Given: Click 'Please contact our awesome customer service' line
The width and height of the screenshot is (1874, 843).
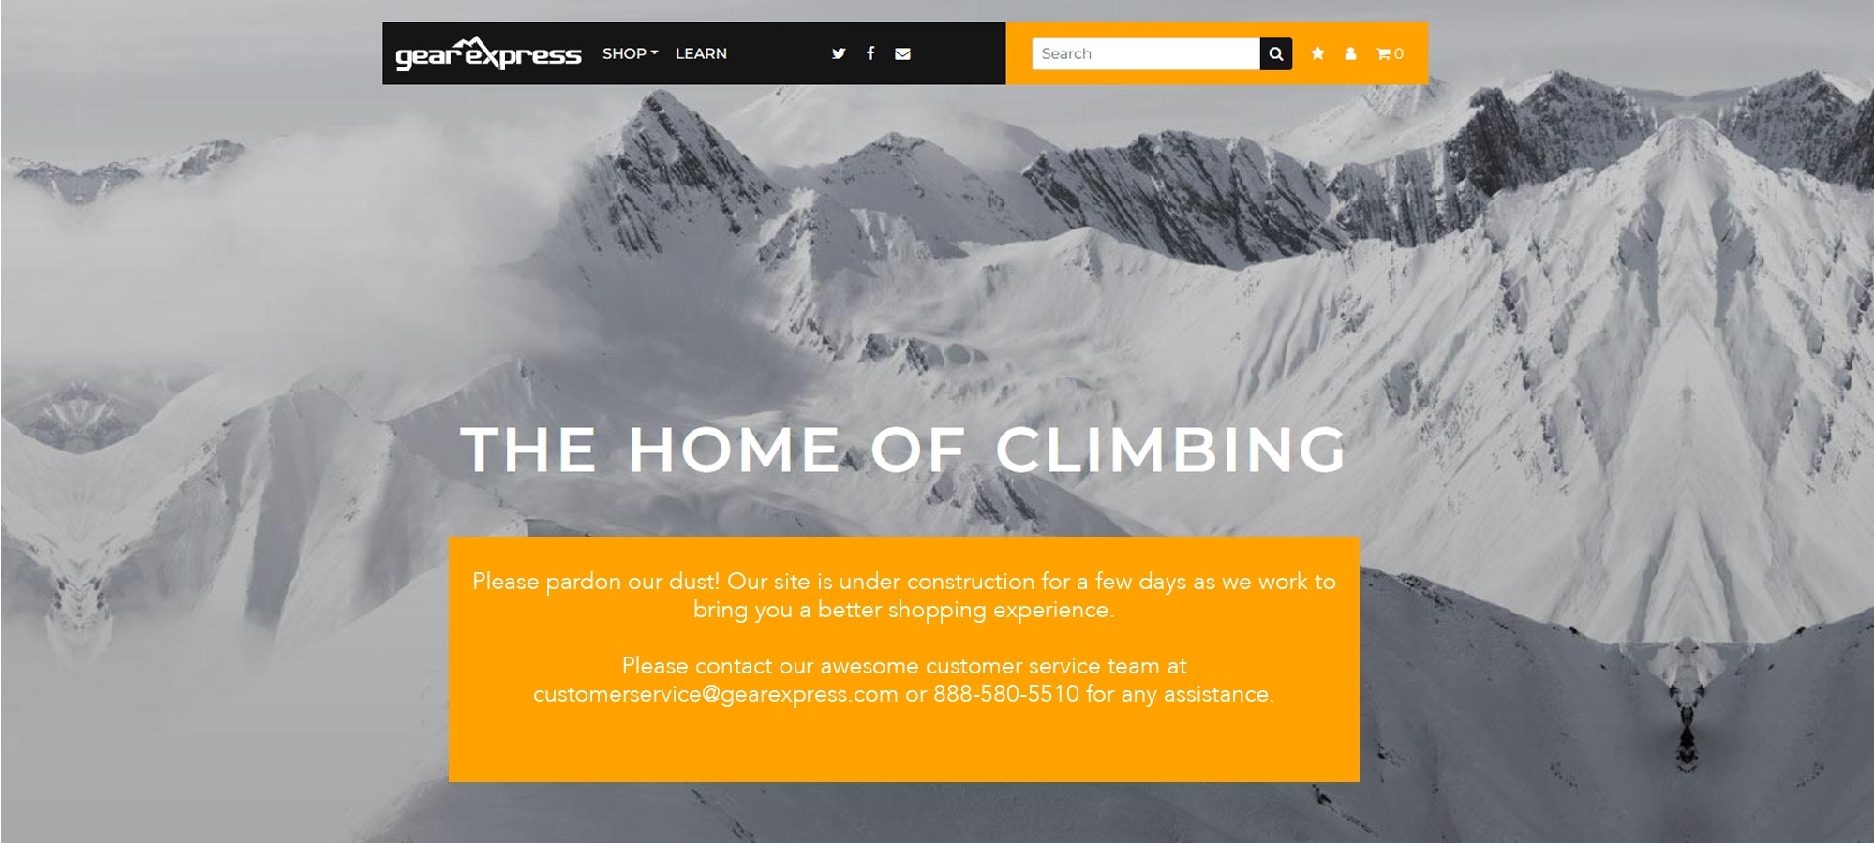Looking at the screenshot, I should [904, 666].
